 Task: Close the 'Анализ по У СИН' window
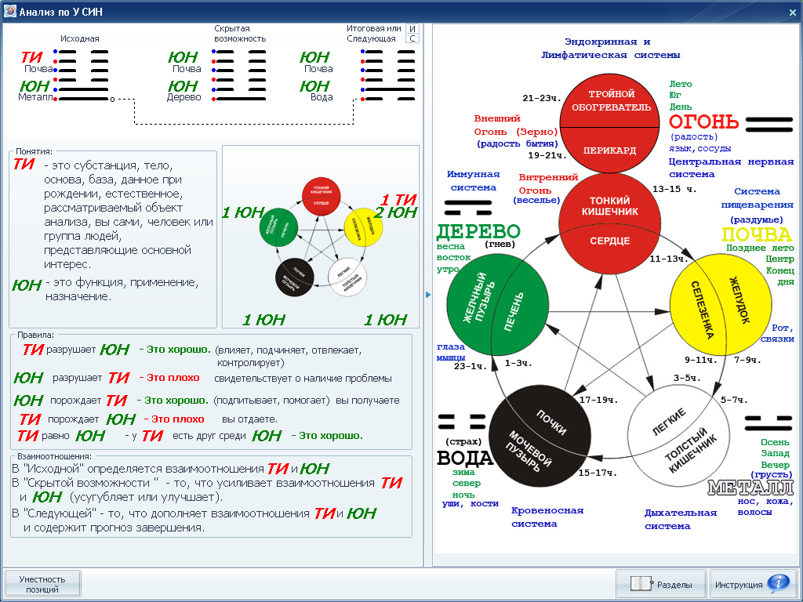point(792,13)
